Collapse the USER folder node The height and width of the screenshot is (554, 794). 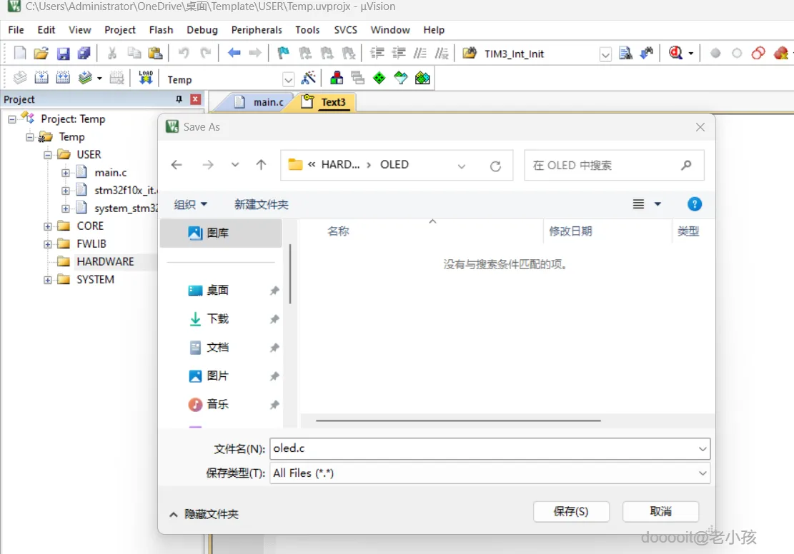coord(48,155)
